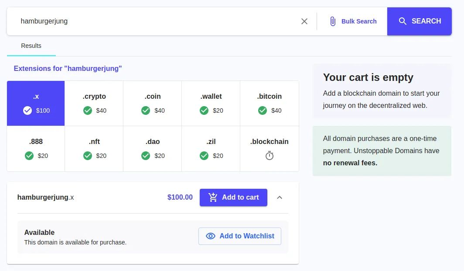
Task: Select the .nft extension tile
Action: pos(94,149)
